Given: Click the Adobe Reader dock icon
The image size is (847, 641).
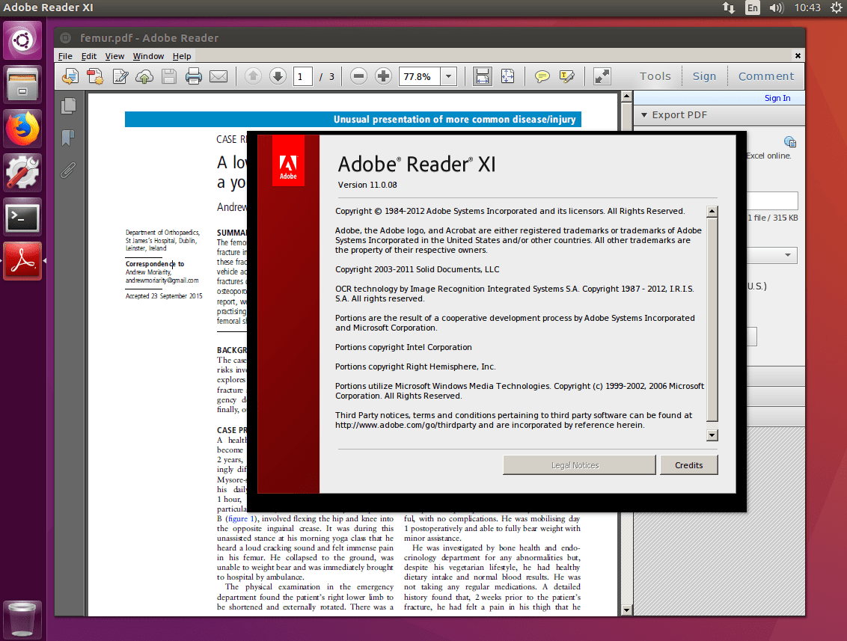Looking at the screenshot, I should click(x=22, y=261).
